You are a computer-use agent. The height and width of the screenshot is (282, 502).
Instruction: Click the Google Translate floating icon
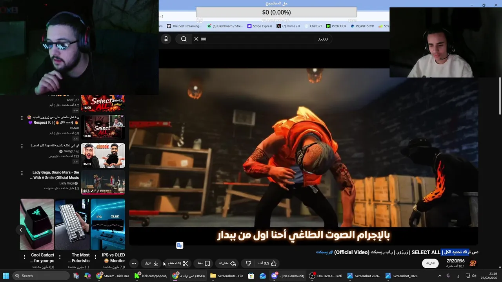[x=180, y=245]
